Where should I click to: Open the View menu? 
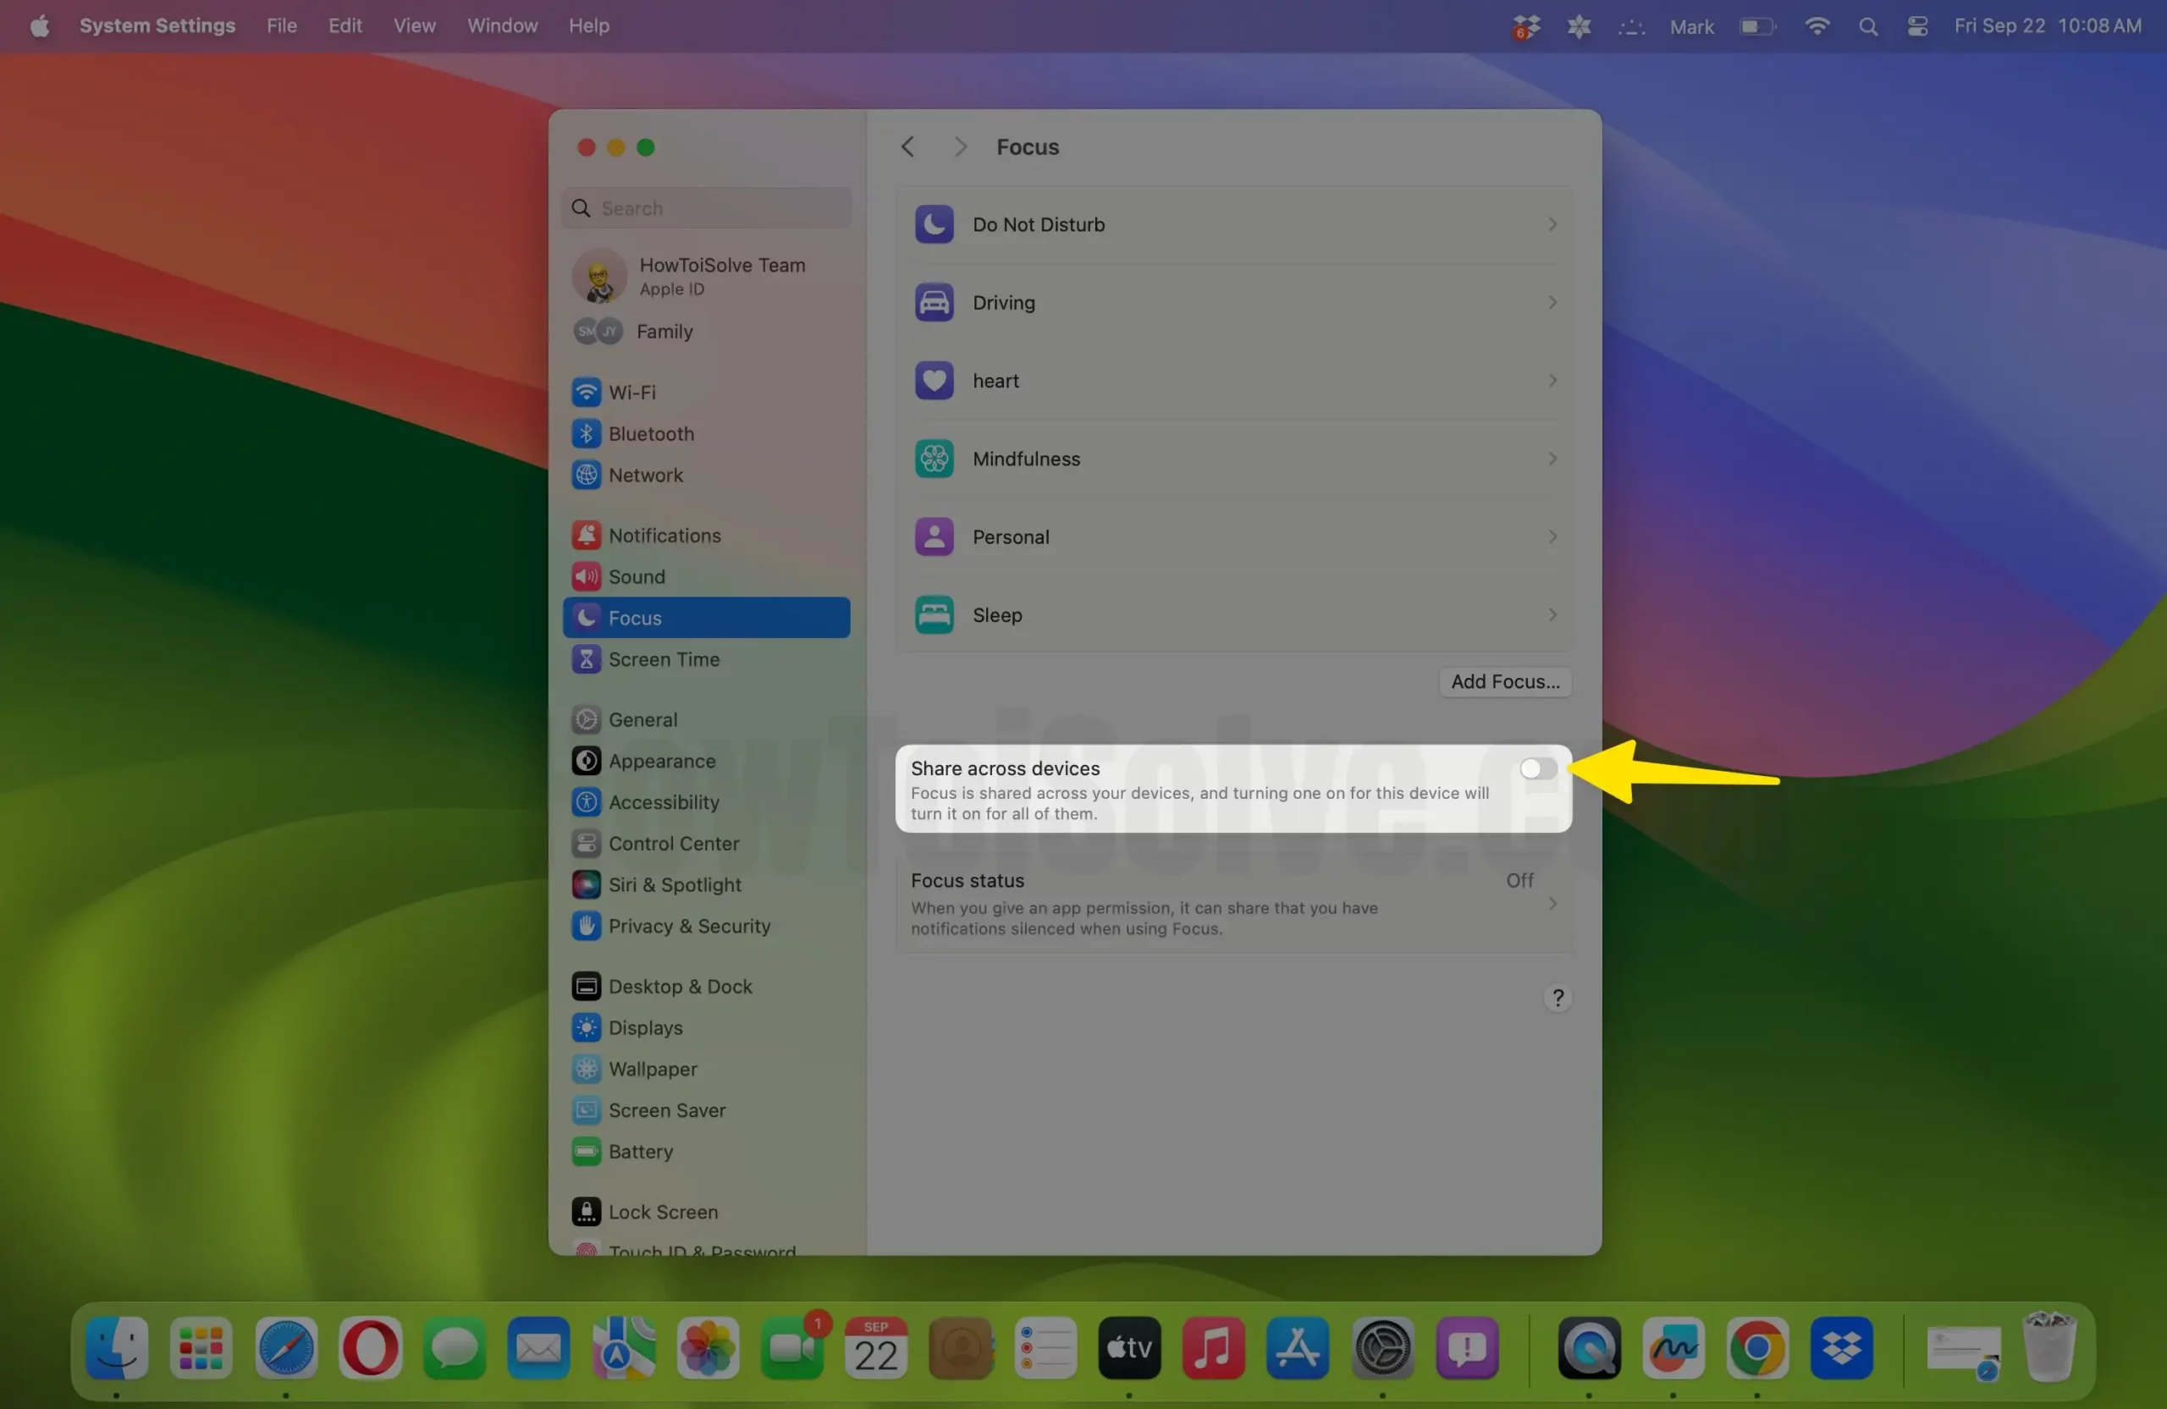(414, 25)
